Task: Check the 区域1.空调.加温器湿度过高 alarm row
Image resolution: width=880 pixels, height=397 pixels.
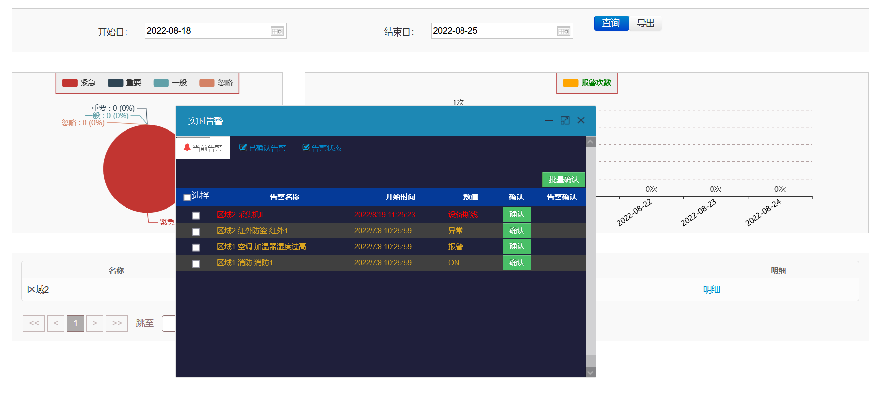Action: pyautogui.click(x=196, y=248)
